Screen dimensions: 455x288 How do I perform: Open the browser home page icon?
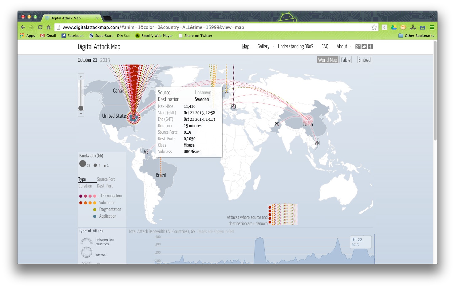pos(49,27)
